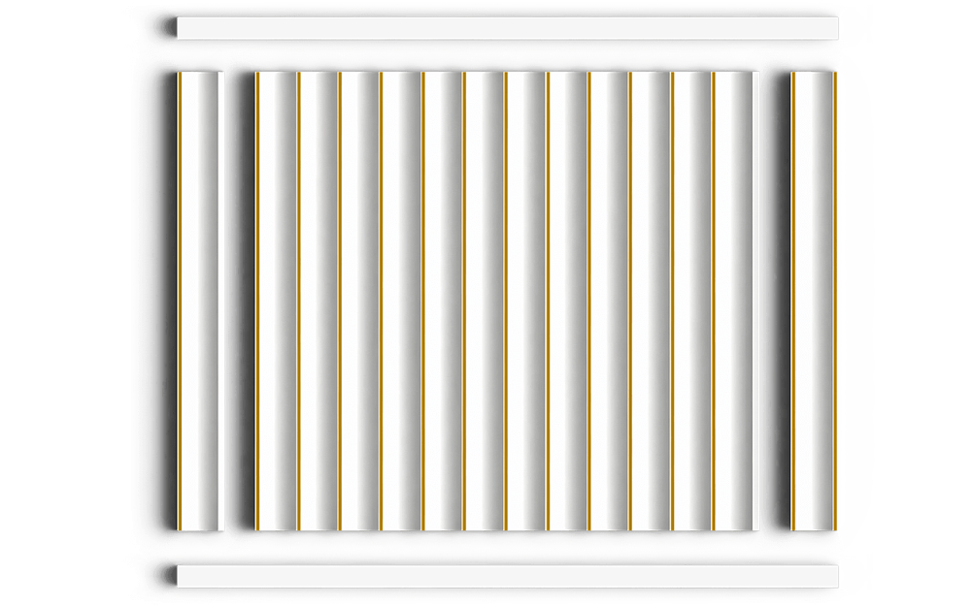Image resolution: width=971 pixels, height=606 pixels.
Task: Select the first white flute in the central panel
Action: [x=278, y=302]
